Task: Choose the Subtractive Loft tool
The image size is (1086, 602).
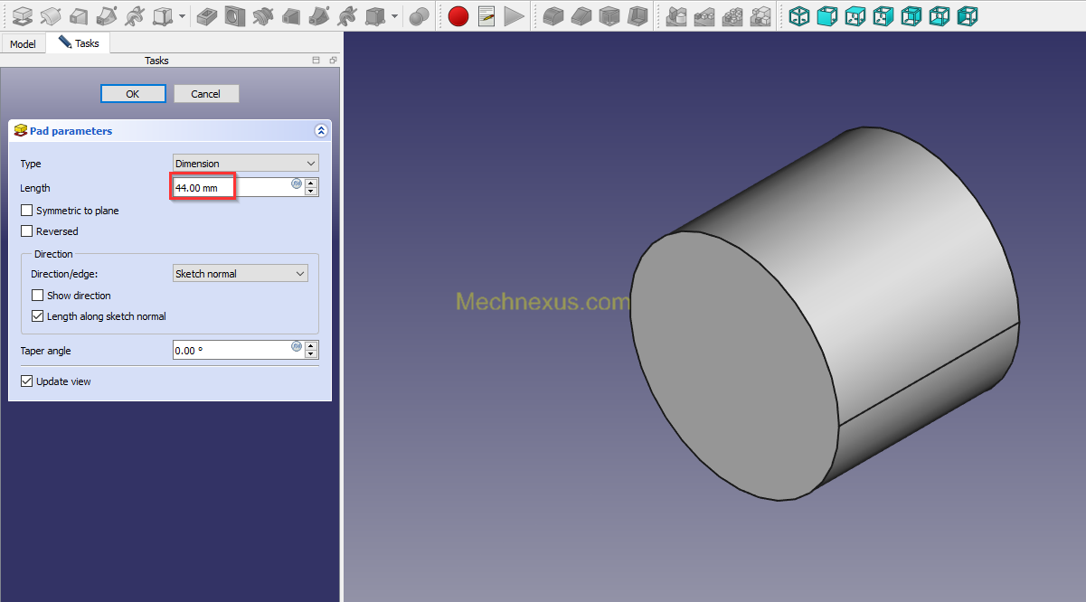Action: 291,15
